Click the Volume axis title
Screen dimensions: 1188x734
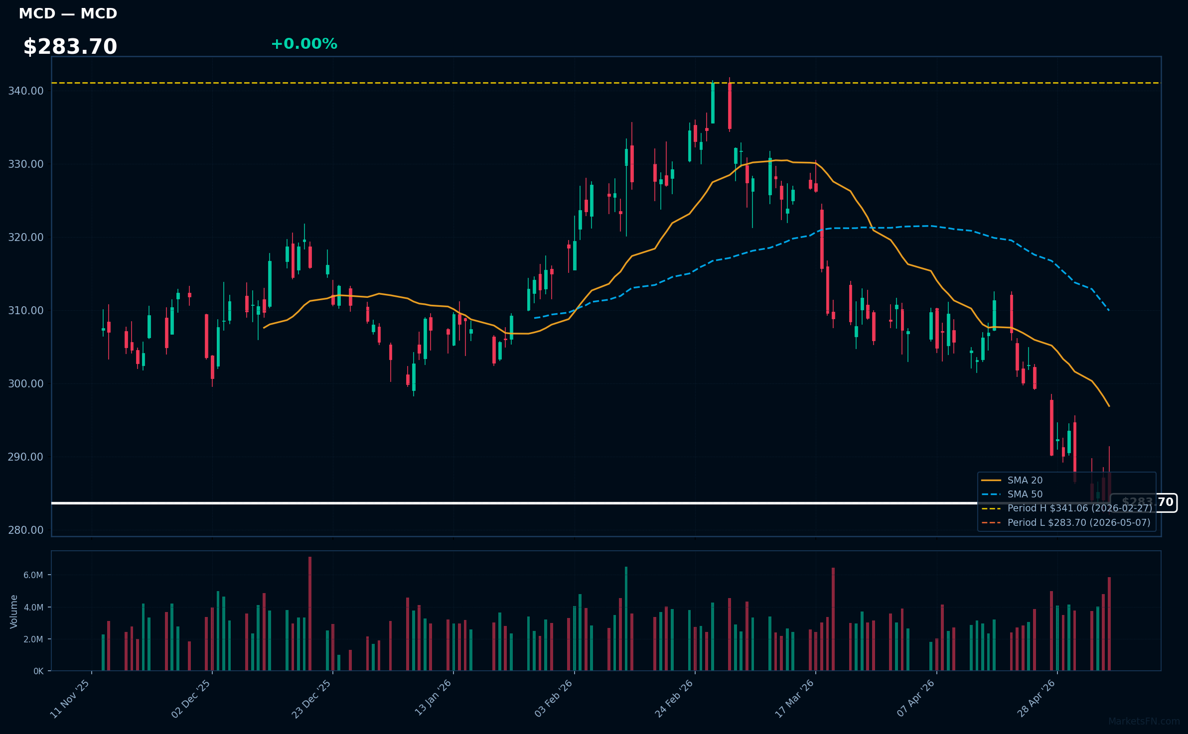(14, 612)
